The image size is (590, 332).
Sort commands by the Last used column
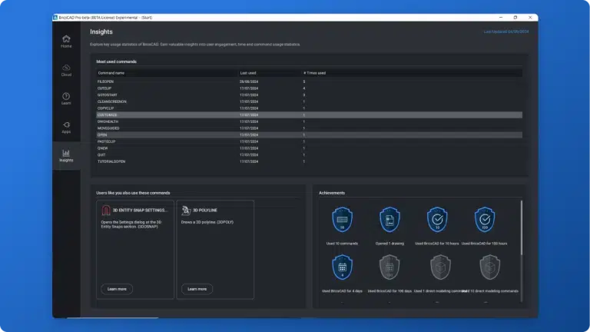click(x=248, y=72)
